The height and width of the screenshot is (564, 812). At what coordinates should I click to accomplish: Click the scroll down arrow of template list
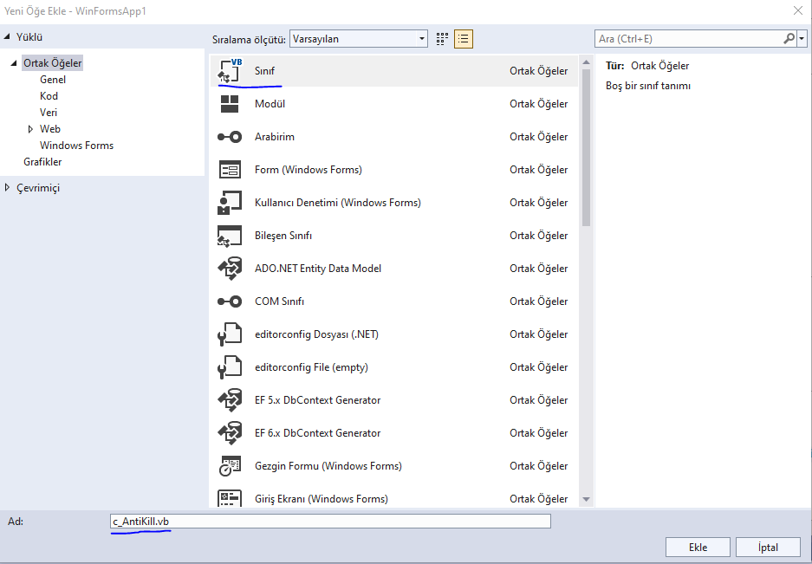click(x=586, y=499)
